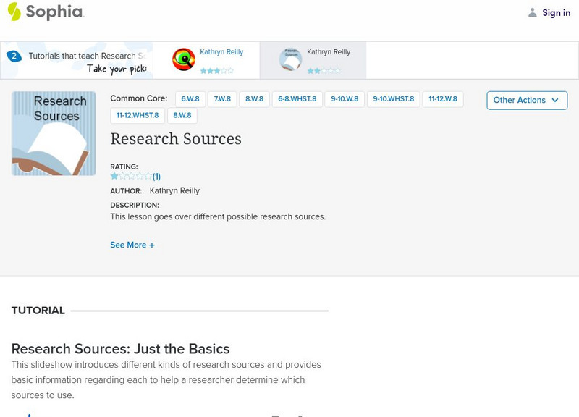Click the Sign in link
Image resolution: width=579 pixels, height=417 pixels.
click(556, 12)
